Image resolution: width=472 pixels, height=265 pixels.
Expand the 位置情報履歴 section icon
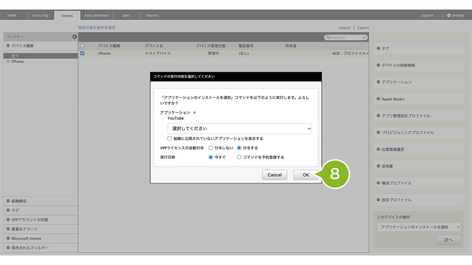378,149
